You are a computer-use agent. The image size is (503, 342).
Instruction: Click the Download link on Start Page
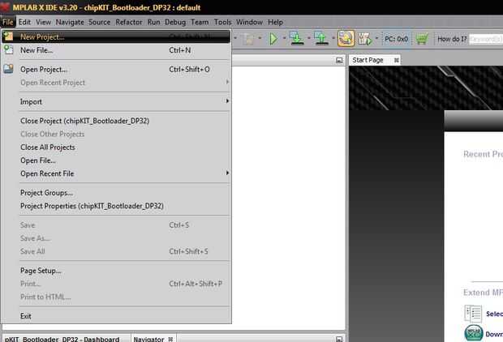(x=494, y=334)
